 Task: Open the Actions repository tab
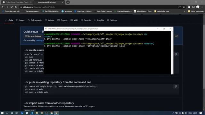tap(50, 20)
